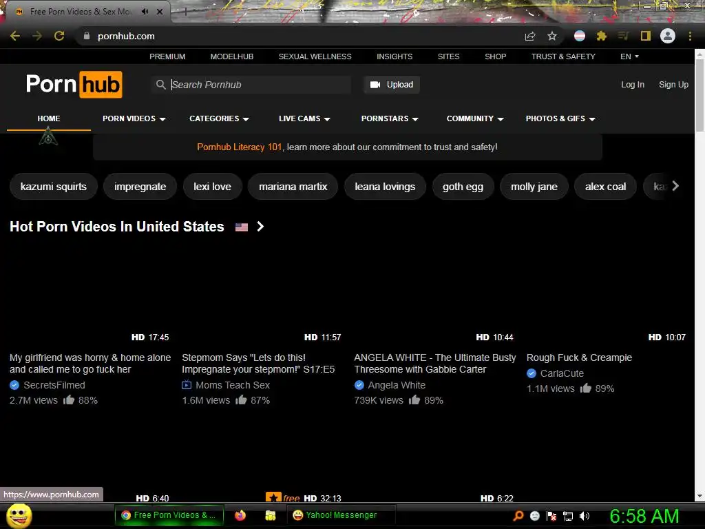Click the Sign Up link
Viewport: 705px width, 529px height.
click(x=673, y=85)
